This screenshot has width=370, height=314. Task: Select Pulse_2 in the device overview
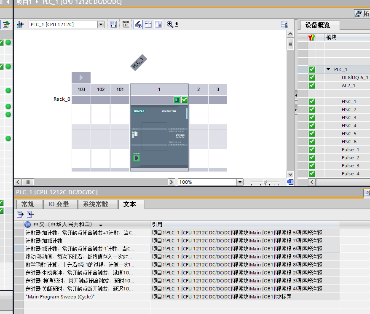[x=350, y=158]
